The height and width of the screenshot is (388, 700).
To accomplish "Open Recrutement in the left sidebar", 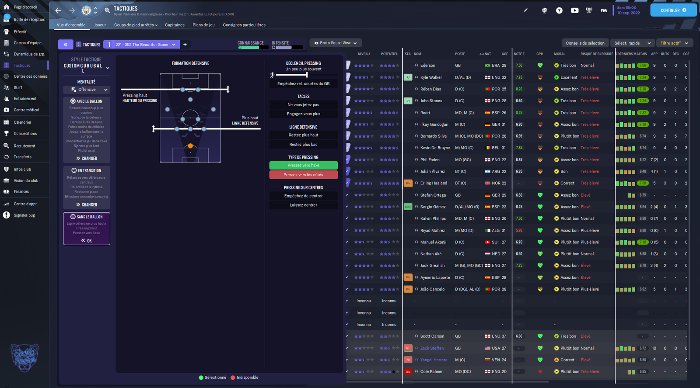I will tap(24, 146).
